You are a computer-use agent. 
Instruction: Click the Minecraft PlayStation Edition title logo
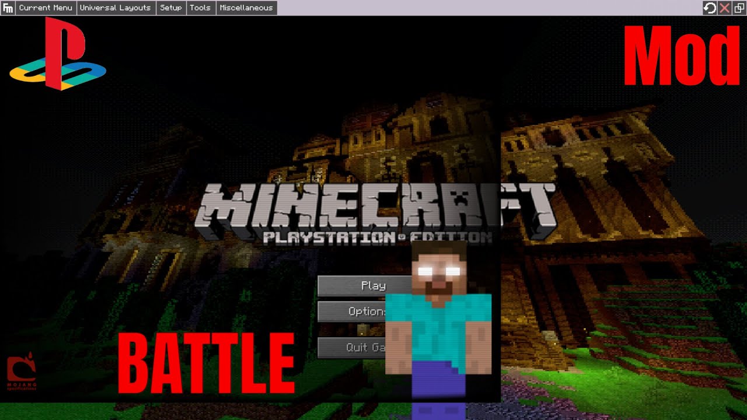point(375,213)
